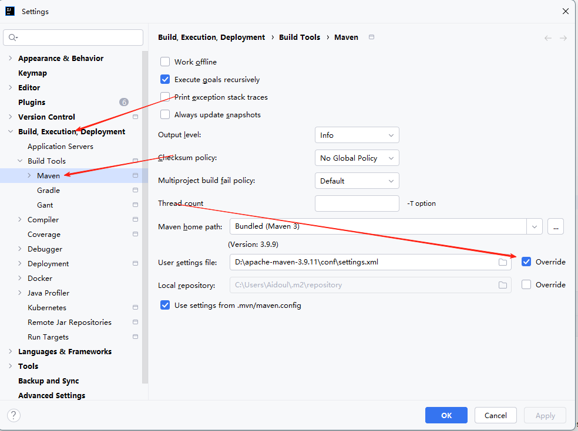This screenshot has width=578, height=431.
Task: Open Backup and Sync settings
Action: [48, 381]
